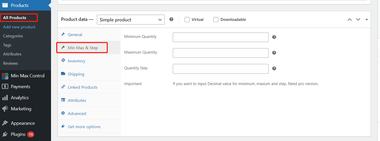Click help icon beside Minimum Quantity
Screen dimensions: 380x141
(x=274, y=37)
